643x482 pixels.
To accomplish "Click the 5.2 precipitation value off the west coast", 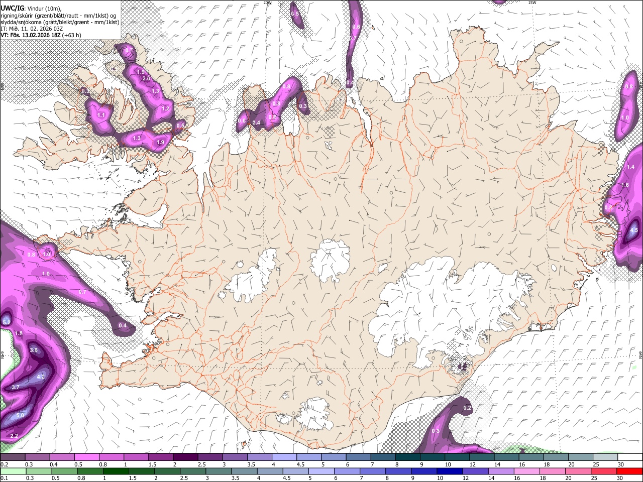I will [7, 322].
